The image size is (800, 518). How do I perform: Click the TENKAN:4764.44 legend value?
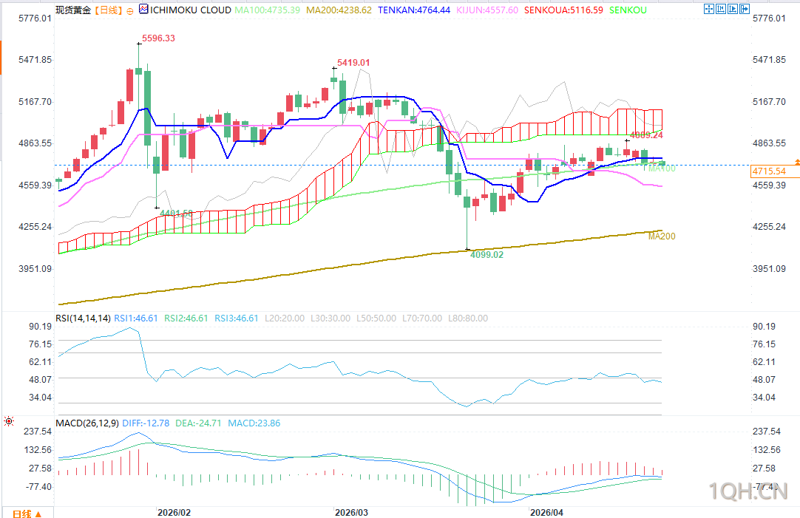coord(414,10)
